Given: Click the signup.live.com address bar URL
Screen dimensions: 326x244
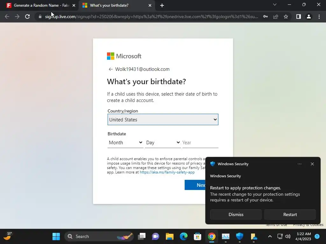Looking at the screenshot, I should [x=151, y=17].
